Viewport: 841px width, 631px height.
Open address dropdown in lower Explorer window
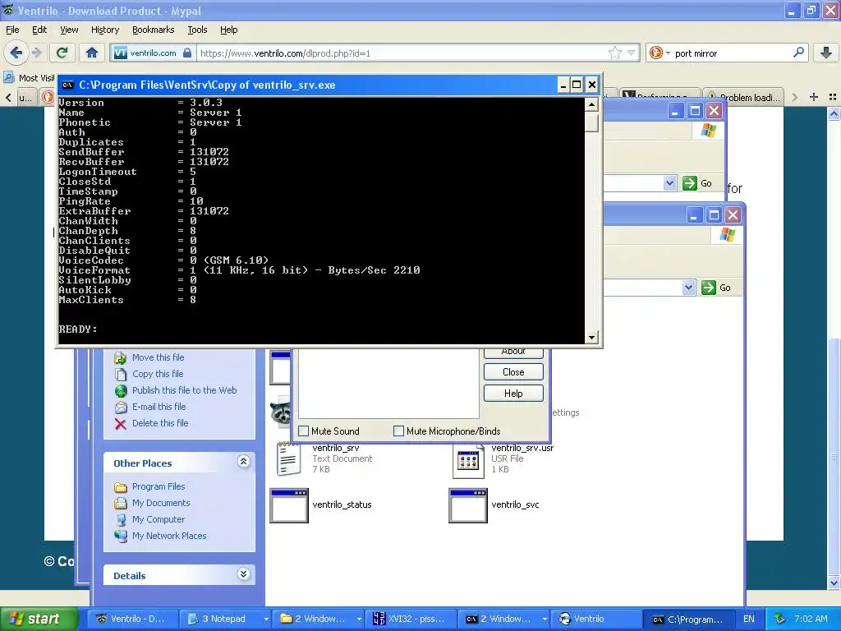click(x=689, y=287)
